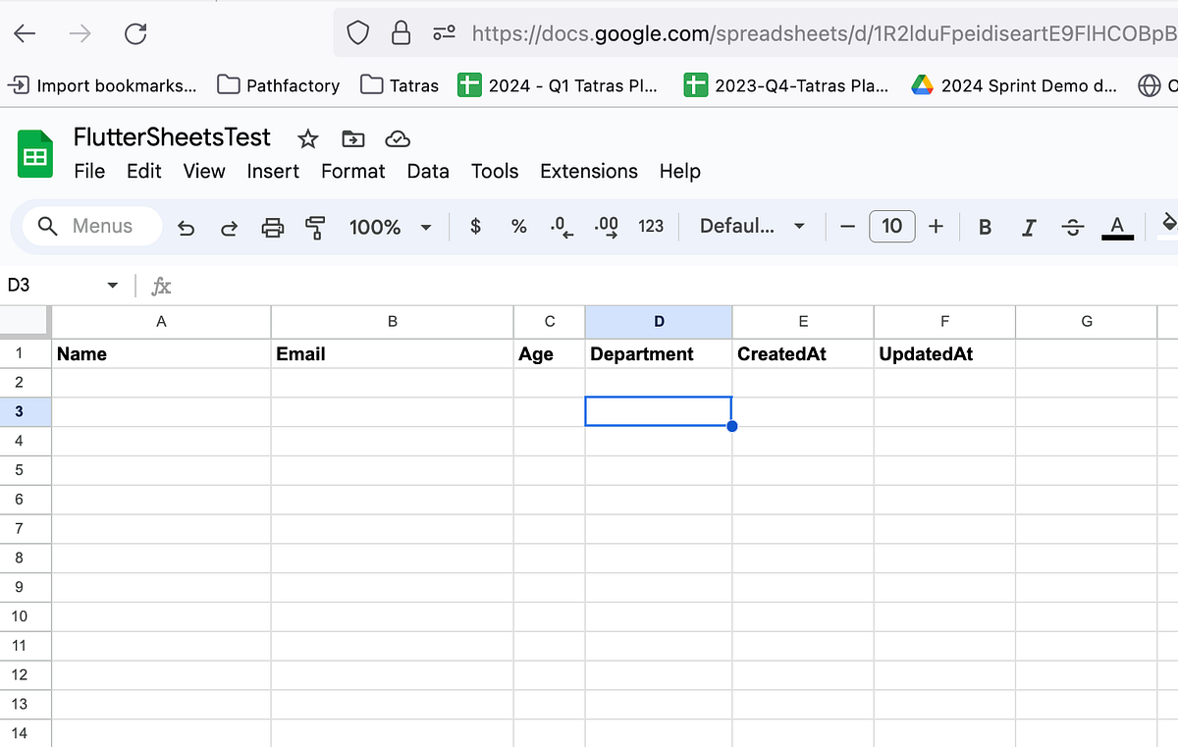This screenshot has height=747, width=1178.
Task: Toggle bold formatting
Action: [985, 227]
